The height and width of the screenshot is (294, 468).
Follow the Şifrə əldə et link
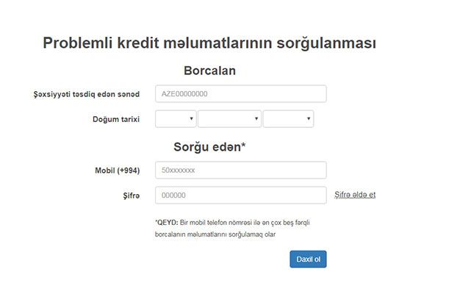[355, 195]
